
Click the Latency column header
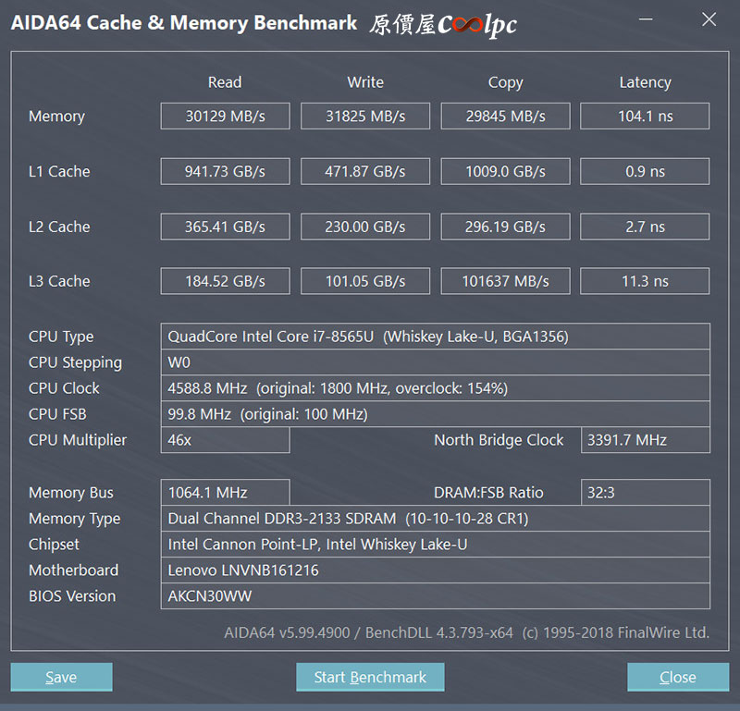pyautogui.click(x=645, y=83)
